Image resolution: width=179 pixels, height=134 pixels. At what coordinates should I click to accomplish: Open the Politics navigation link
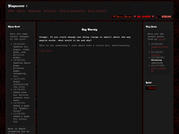click(50, 11)
